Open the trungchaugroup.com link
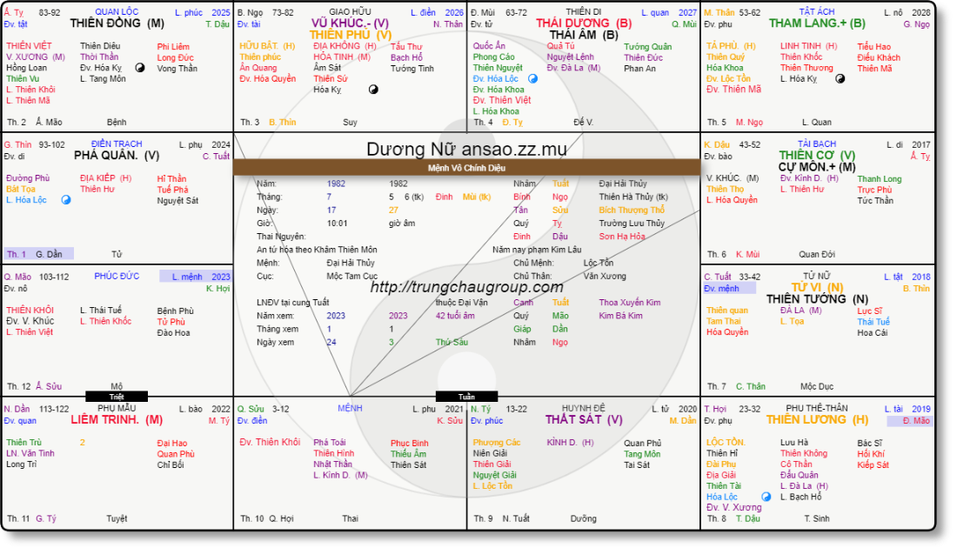Image resolution: width=957 pixels, height=548 pixels. pyautogui.click(x=466, y=287)
